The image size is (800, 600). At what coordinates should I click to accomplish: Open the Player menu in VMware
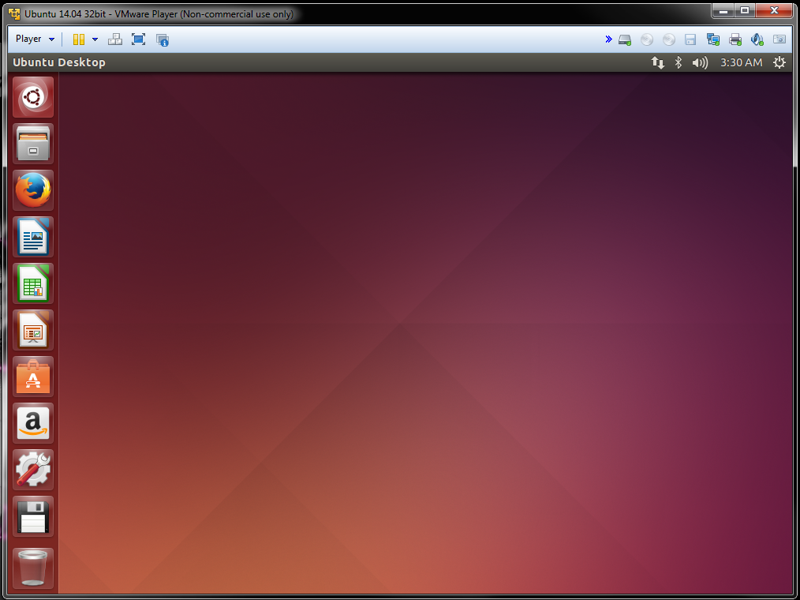point(28,39)
